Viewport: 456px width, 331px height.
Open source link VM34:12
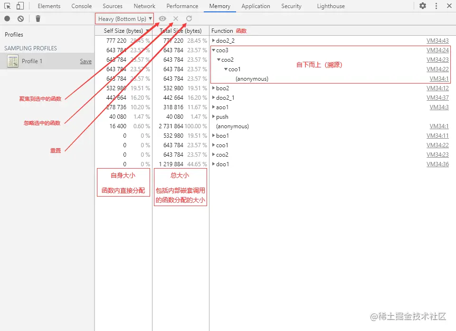pyautogui.click(x=437, y=88)
